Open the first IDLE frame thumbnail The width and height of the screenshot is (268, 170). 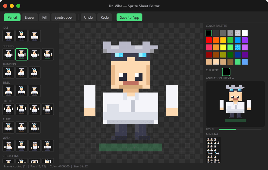point(8,36)
